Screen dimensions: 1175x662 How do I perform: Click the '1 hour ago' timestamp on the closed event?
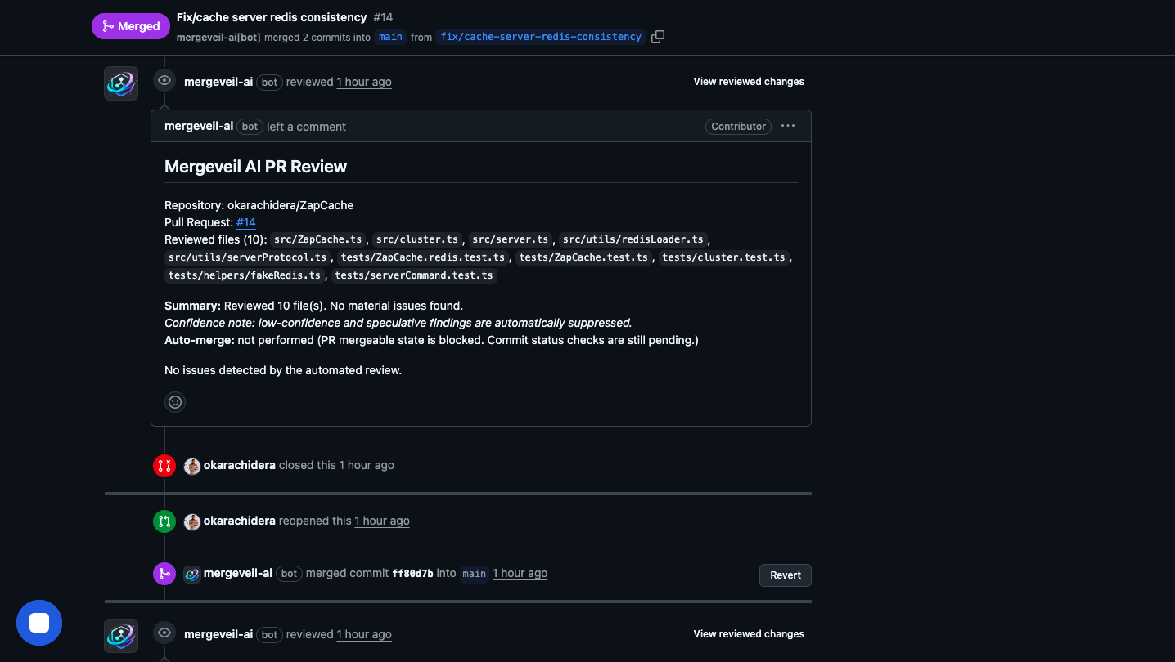coord(367,465)
